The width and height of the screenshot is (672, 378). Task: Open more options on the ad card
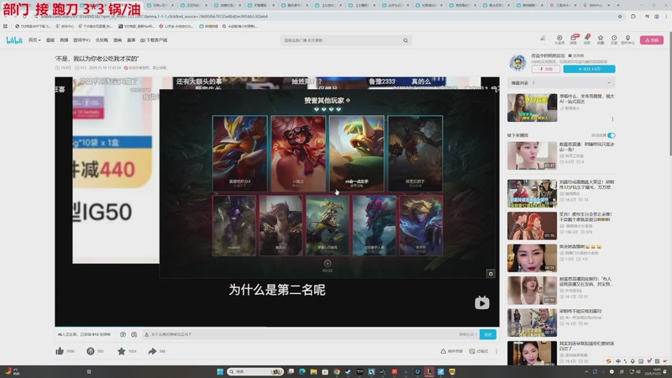(612, 118)
